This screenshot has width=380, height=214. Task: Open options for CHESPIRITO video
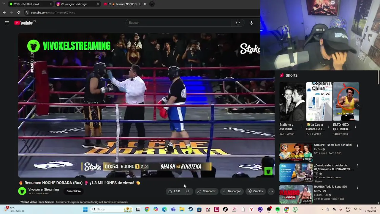coord(357,145)
